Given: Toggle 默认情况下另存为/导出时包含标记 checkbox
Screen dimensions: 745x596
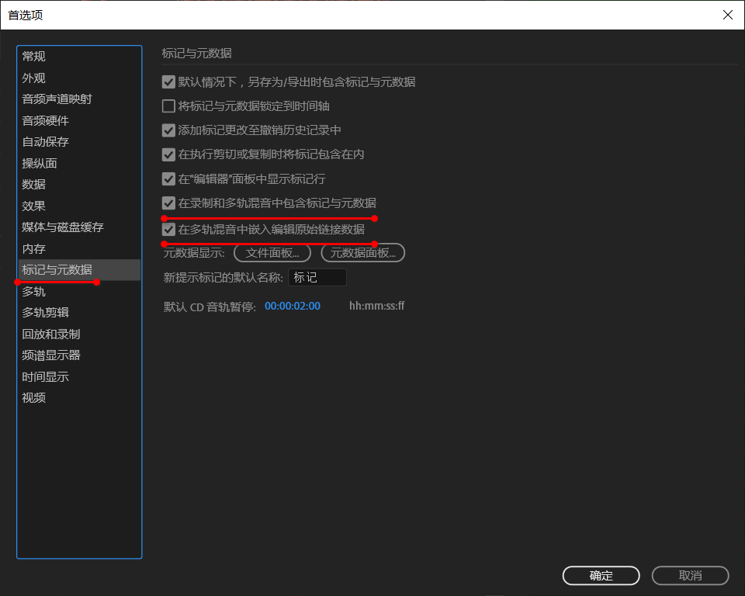Looking at the screenshot, I should [168, 81].
